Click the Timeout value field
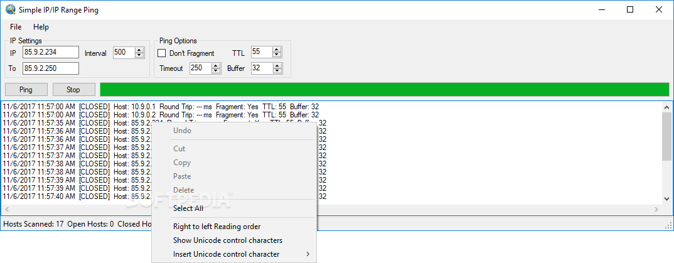Screen dimensions: 674x263 coord(200,68)
